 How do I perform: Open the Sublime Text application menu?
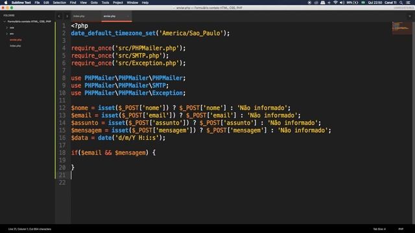click(21, 3)
